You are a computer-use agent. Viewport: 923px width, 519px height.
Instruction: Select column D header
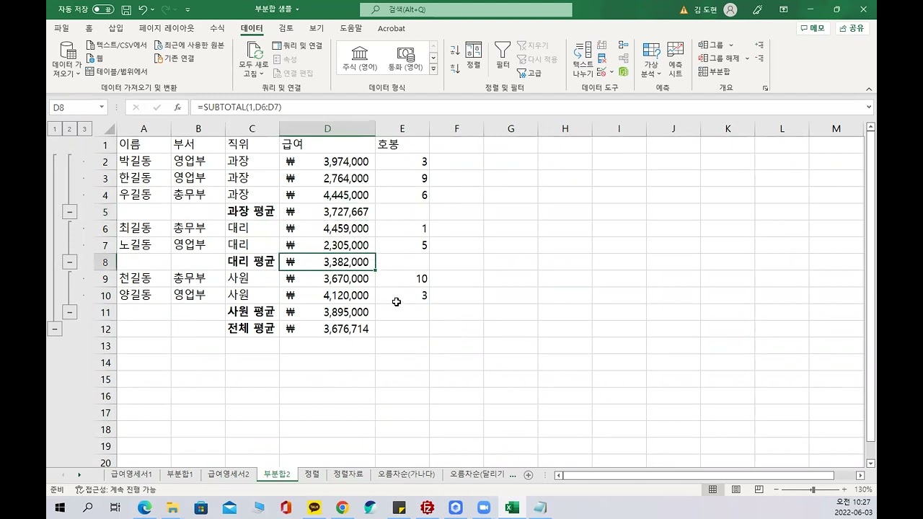[x=327, y=128]
